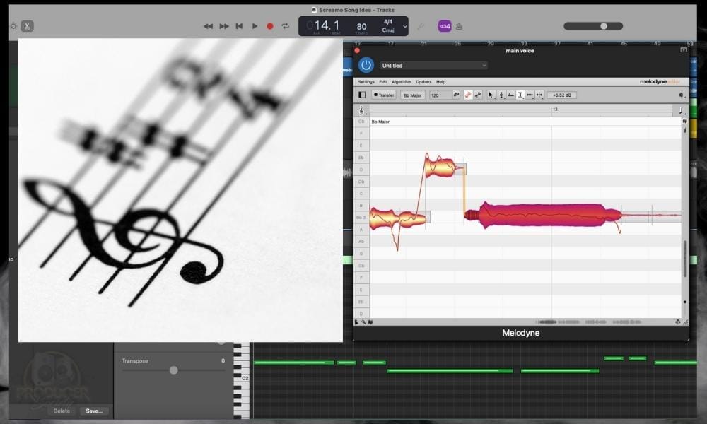Open the LCD display mode dropdown
707x424 pixels.
pyautogui.click(x=405, y=26)
